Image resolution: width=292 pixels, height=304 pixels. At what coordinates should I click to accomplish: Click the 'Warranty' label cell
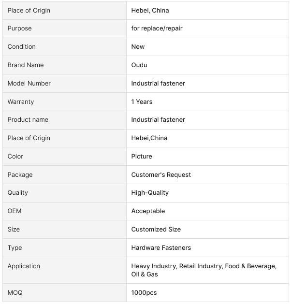click(21, 102)
